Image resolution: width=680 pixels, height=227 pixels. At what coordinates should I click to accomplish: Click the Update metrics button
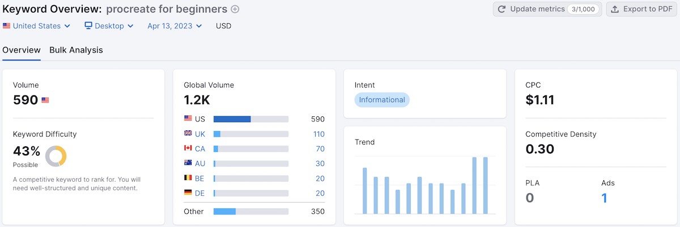click(547, 9)
